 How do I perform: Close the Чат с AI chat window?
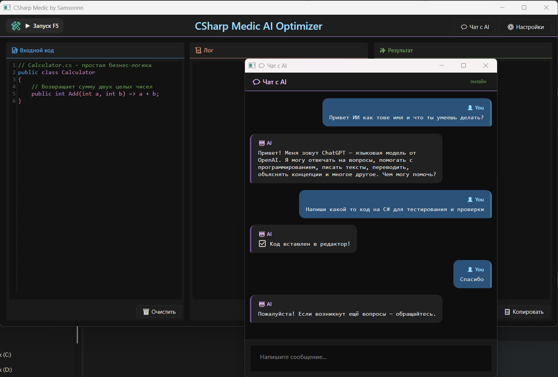[x=486, y=65]
